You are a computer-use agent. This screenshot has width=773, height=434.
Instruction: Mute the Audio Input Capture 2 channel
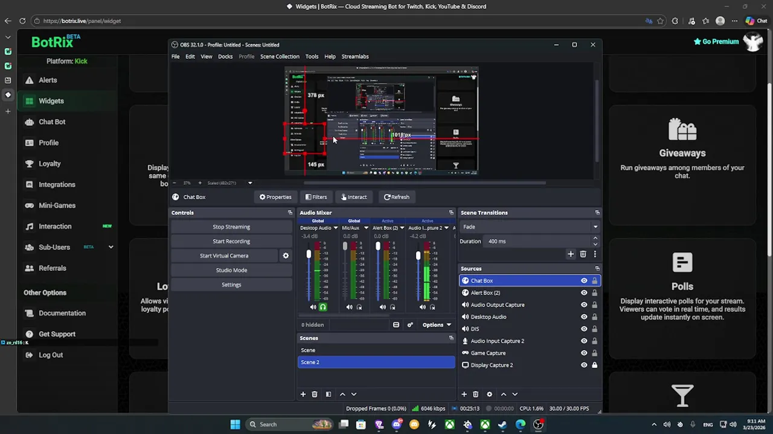pyautogui.click(x=422, y=307)
